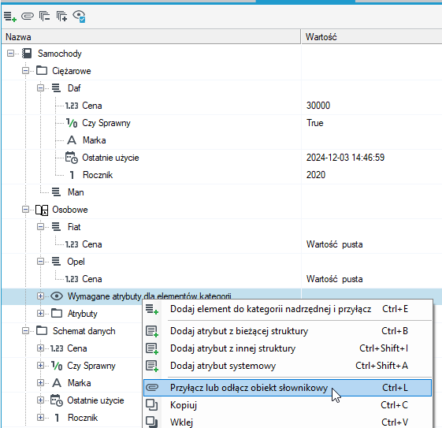Collapse the Daf element
Viewport: 442px width, 428px height.
(x=40, y=88)
